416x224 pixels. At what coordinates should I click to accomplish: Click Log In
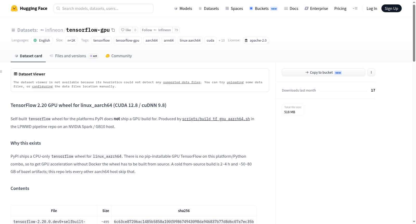tap(372, 8)
